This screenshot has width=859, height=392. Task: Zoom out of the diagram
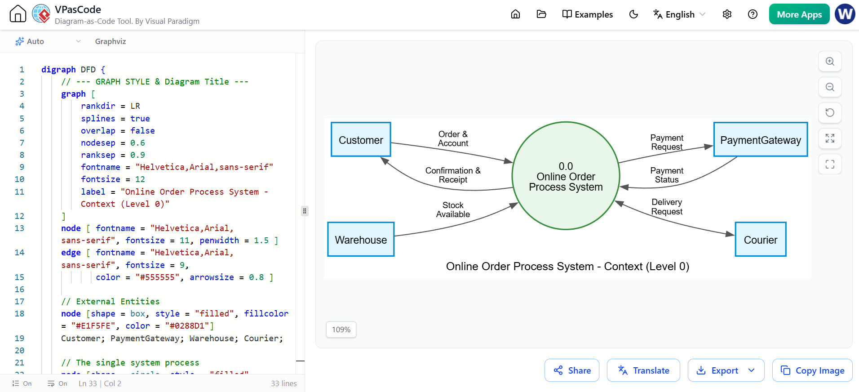click(830, 87)
